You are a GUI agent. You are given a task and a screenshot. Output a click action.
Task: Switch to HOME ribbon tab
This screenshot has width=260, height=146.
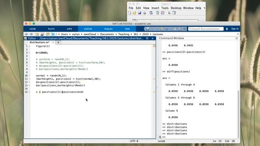click(32, 29)
